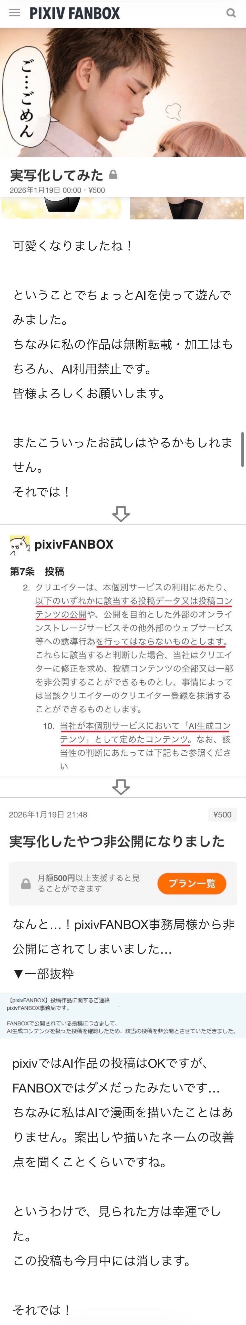Click the ¥500 price badge

222,814
